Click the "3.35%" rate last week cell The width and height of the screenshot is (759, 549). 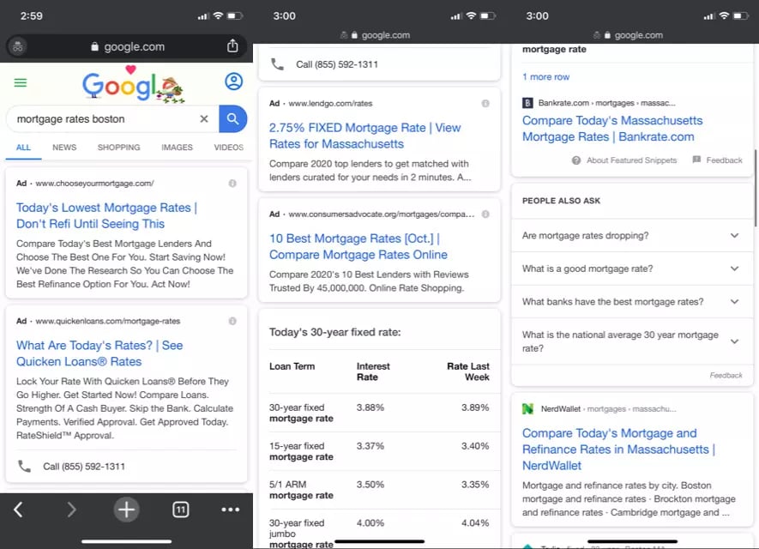[x=475, y=484]
